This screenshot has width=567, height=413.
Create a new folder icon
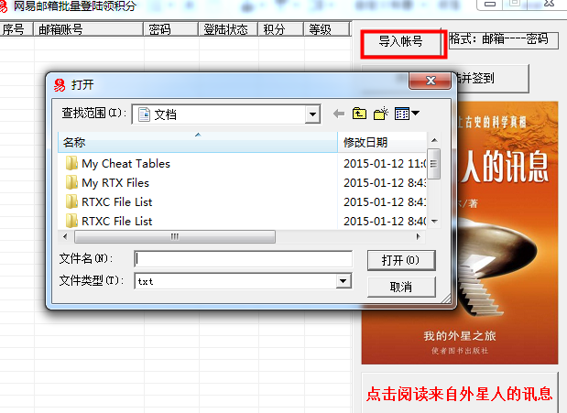[381, 114]
